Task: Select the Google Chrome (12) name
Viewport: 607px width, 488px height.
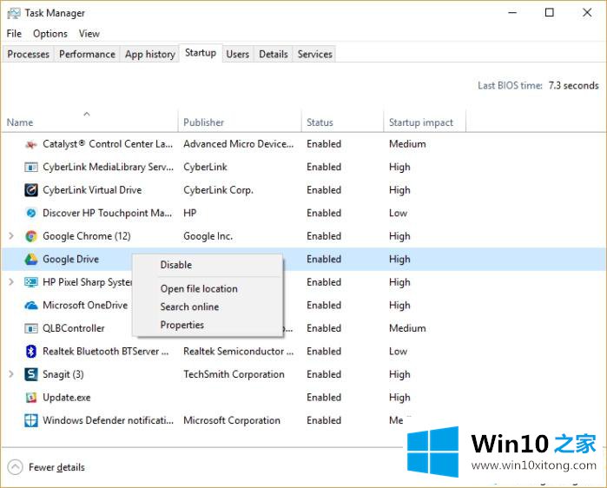Action: [87, 236]
